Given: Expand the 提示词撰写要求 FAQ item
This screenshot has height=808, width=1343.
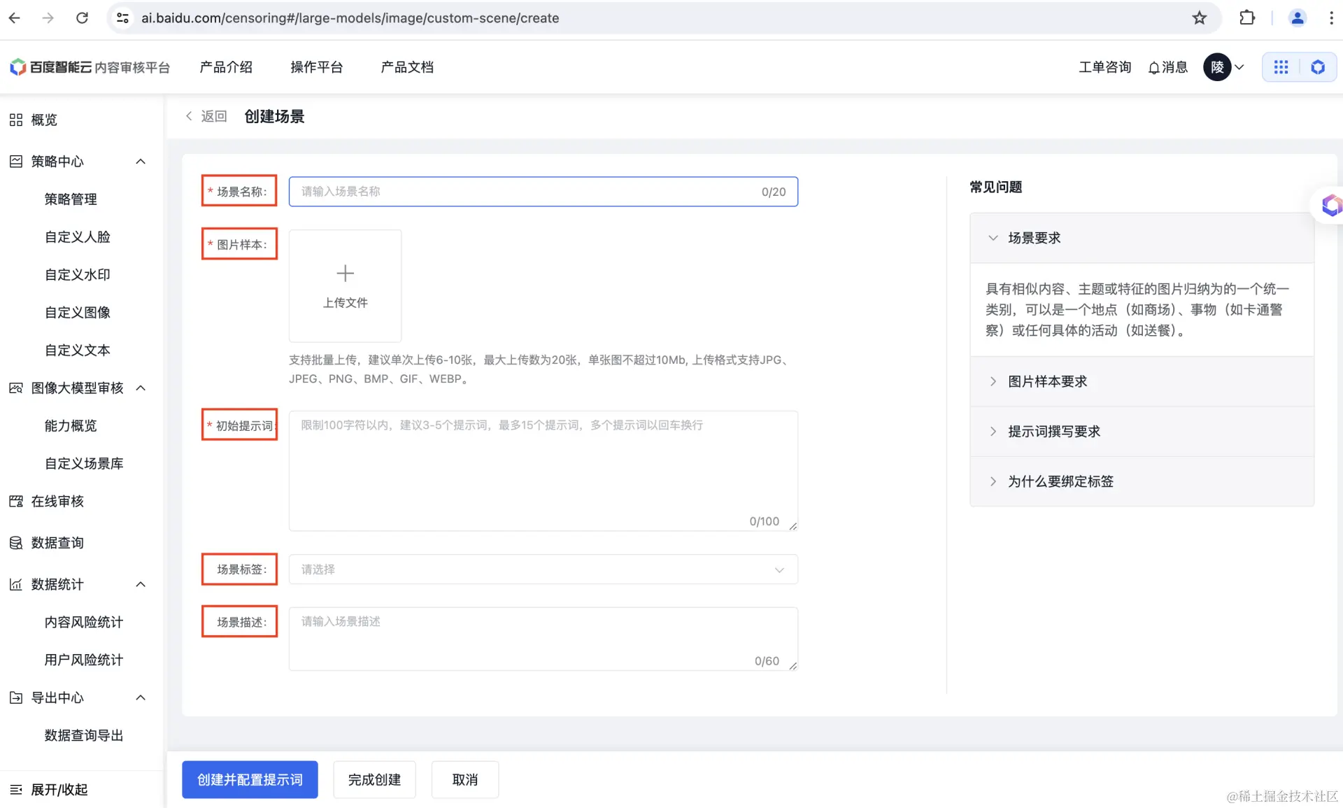Looking at the screenshot, I should [x=1053, y=432].
